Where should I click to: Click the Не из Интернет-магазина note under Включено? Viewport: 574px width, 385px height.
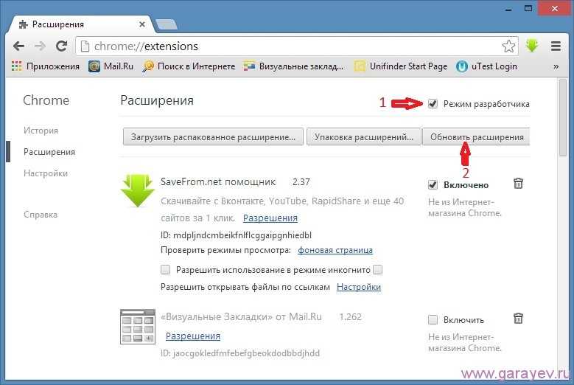click(x=464, y=207)
